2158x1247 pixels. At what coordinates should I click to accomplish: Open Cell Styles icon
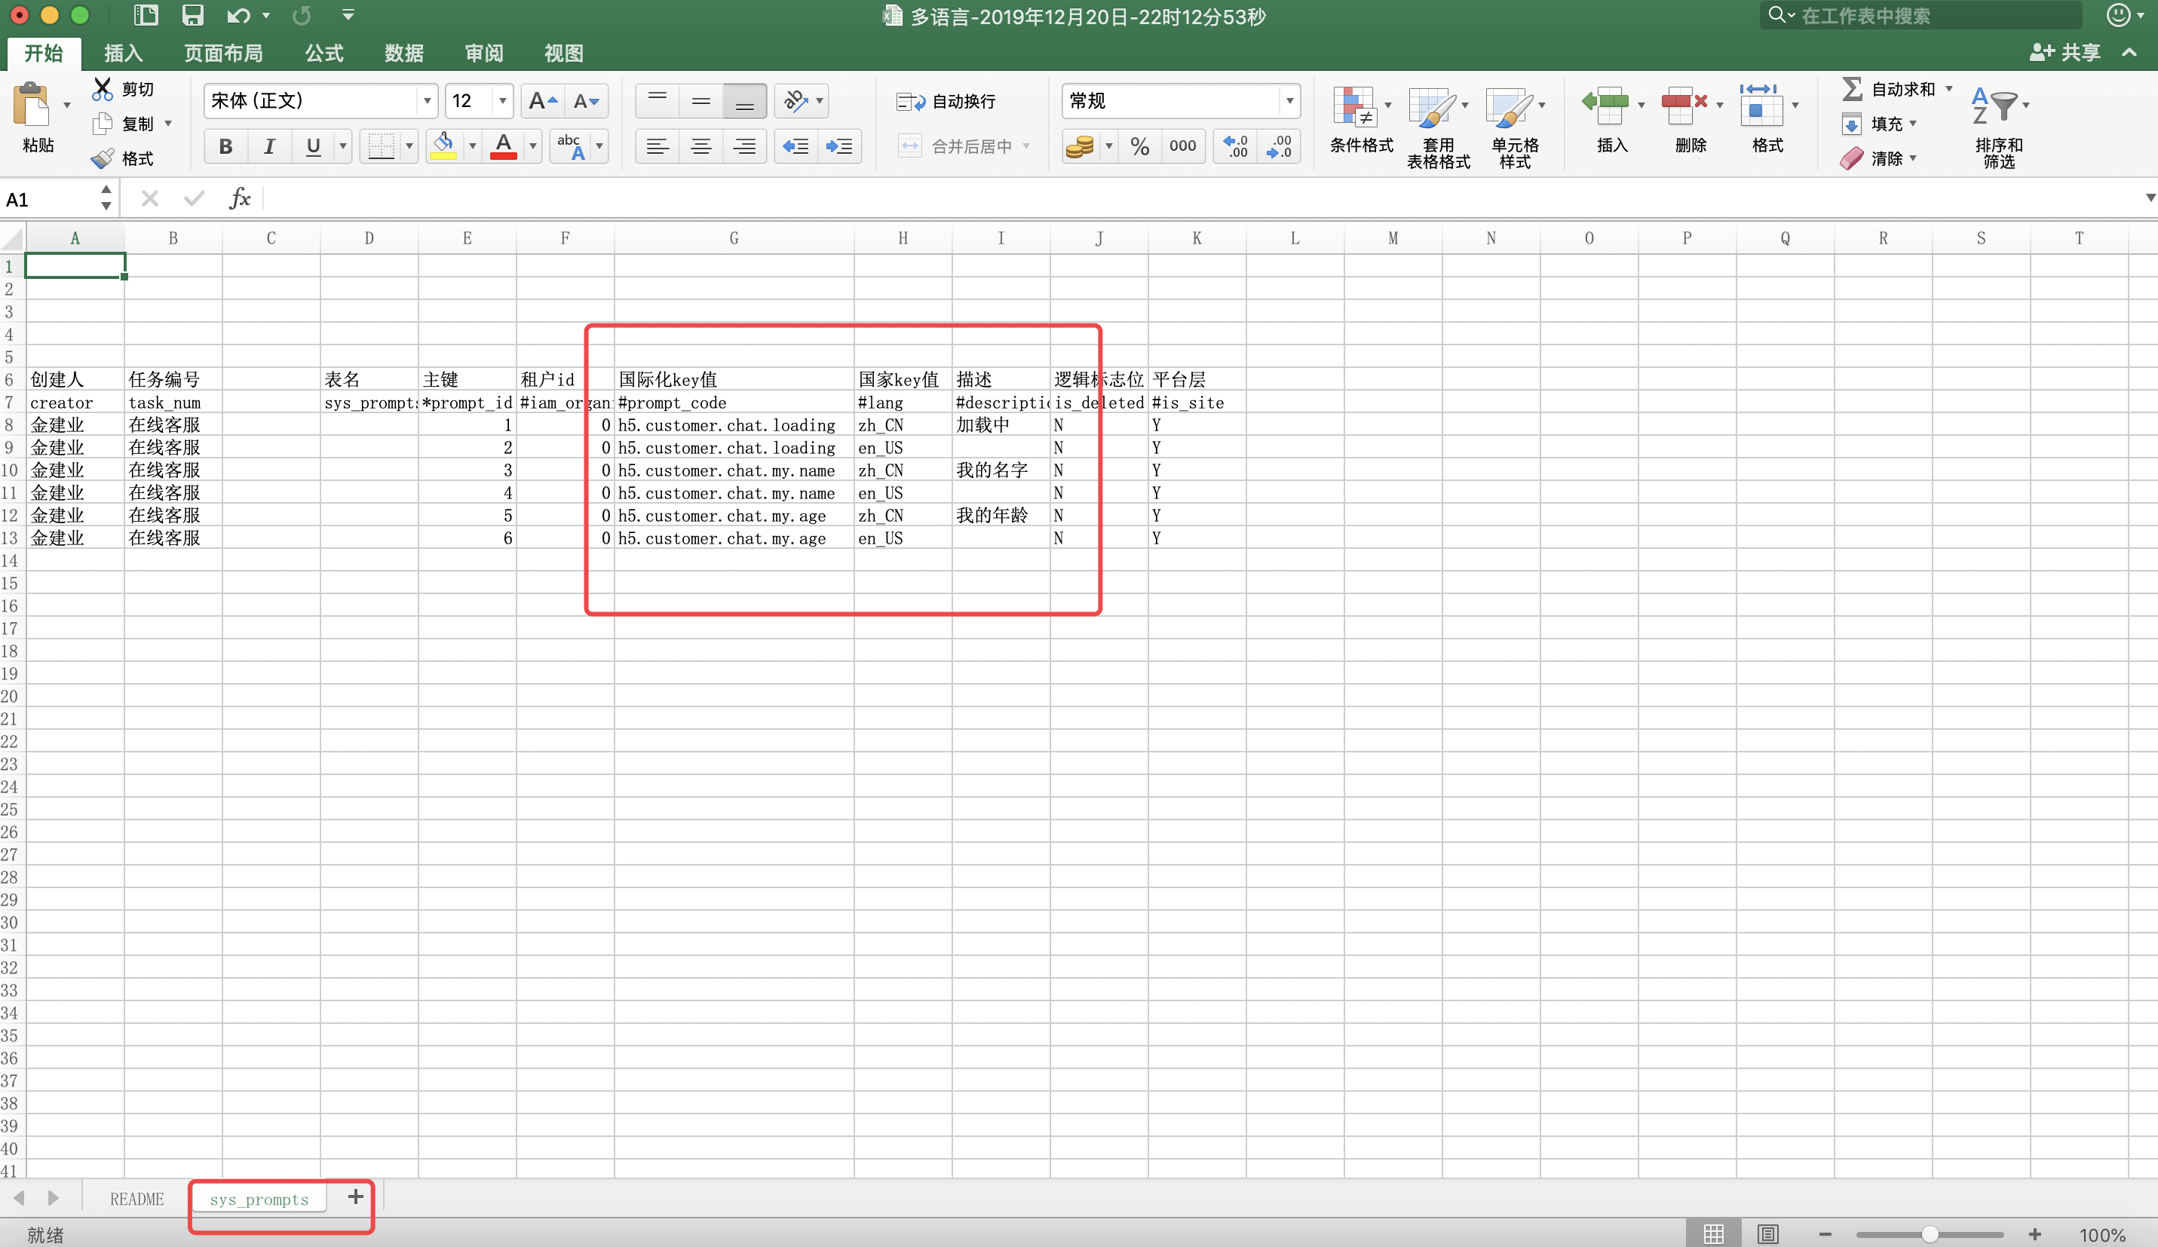click(1509, 107)
